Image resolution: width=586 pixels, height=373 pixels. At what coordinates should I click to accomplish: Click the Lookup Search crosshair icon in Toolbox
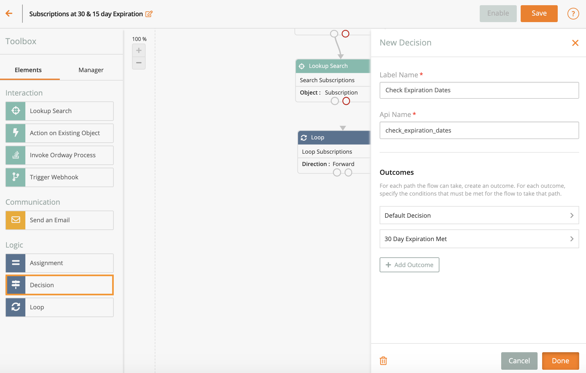coord(16,111)
